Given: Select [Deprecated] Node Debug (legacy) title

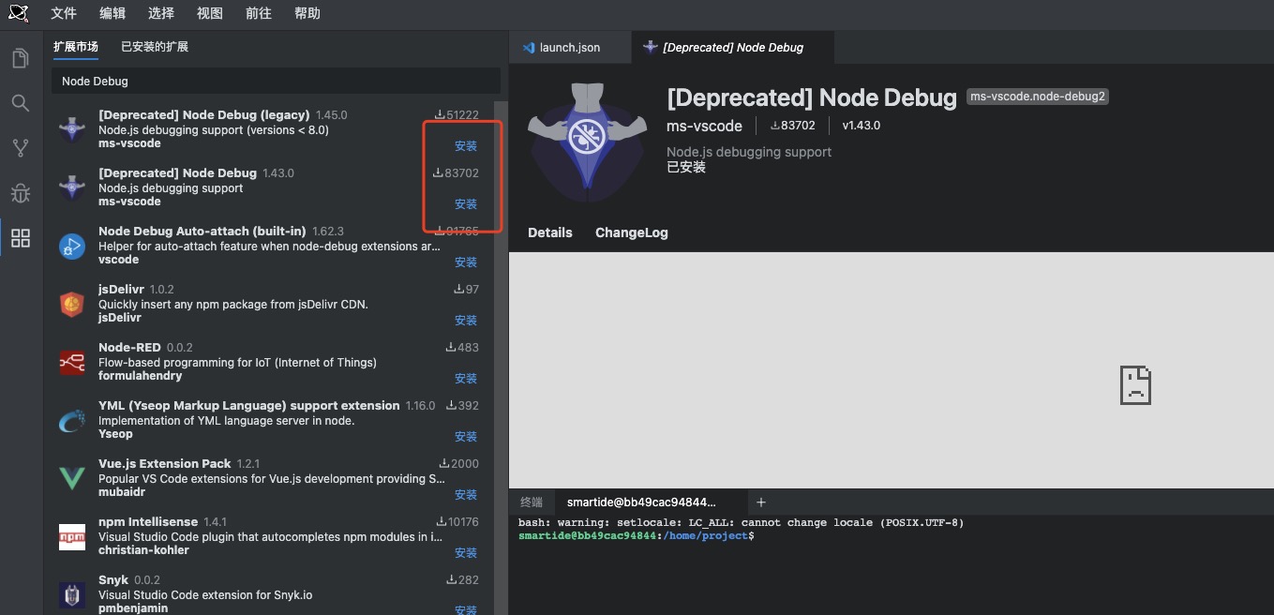Looking at the screenshot, I should click(x=204, y=115).
